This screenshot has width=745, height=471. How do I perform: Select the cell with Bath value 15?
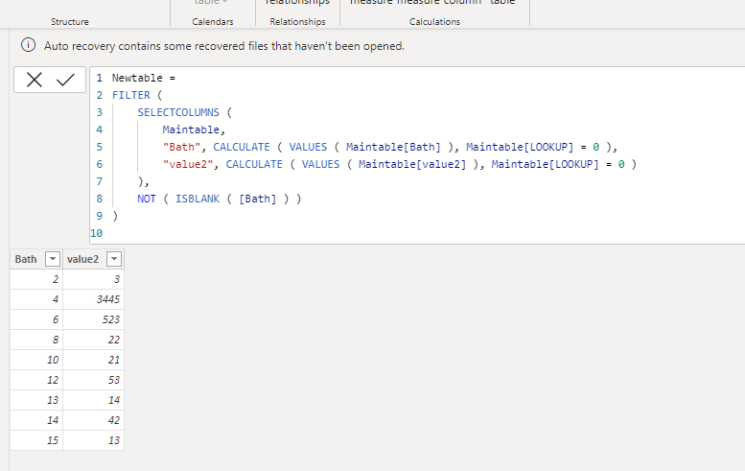click(36, 440)
